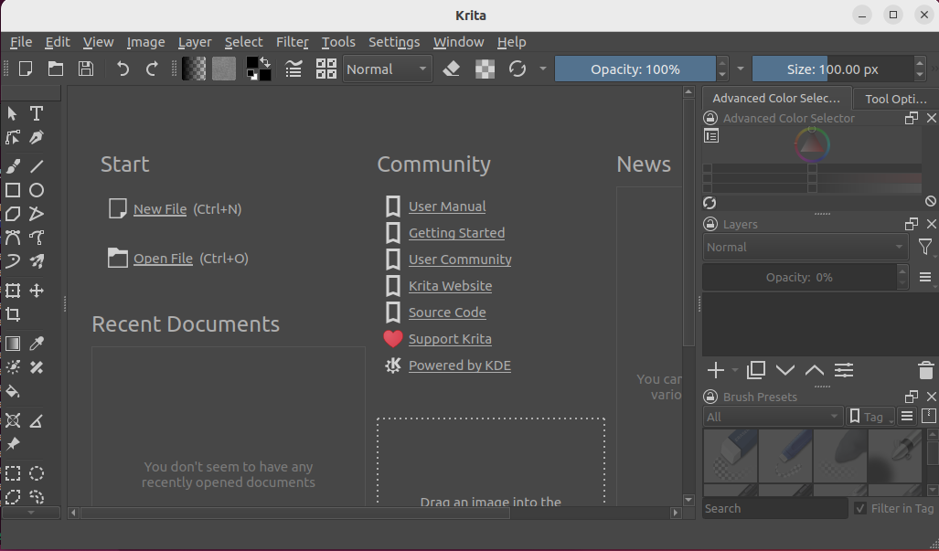Delete layer using the trash icon

click(926, 370)
